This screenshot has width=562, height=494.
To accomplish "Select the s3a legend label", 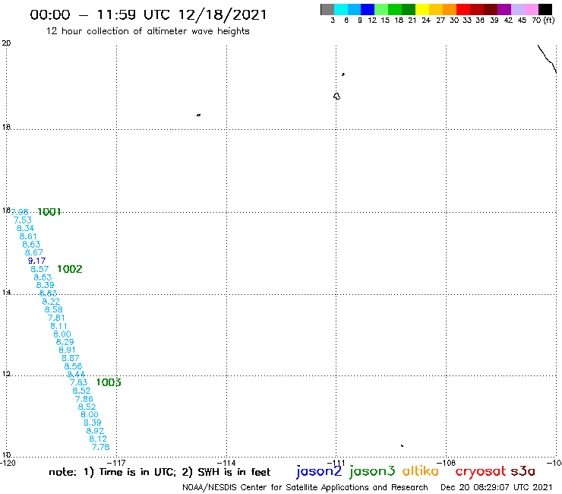I will tap(523, 471).
